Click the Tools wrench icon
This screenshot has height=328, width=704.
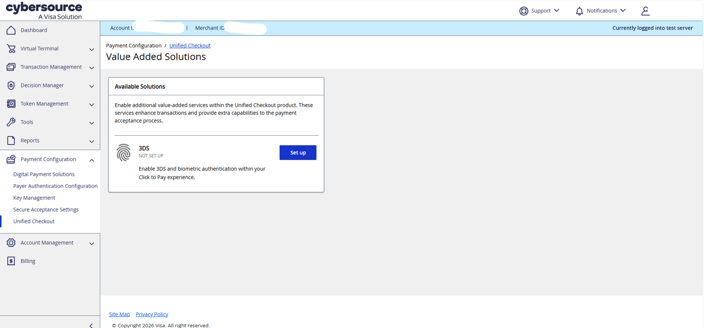point(11,122)
